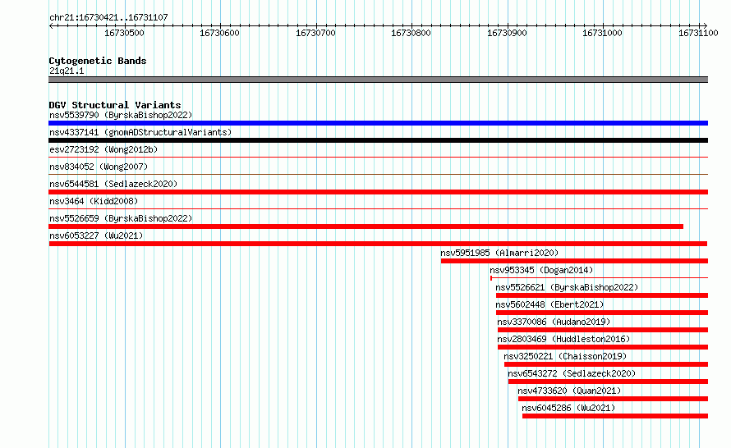Viewport: 731px width, 448px height.
Task: Click the nsv4337141 (gnomADStructuralVariants) label
Action: coord(140,132)
